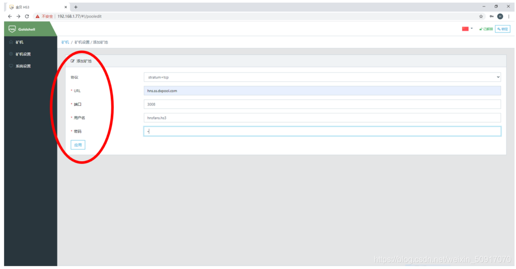Close the 金贝 HS3 tab
The image size is (516, 269).
pos(66,7)
